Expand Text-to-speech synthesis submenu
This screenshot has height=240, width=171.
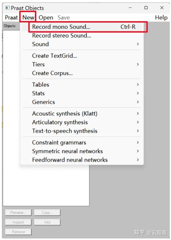coord(65,131)
